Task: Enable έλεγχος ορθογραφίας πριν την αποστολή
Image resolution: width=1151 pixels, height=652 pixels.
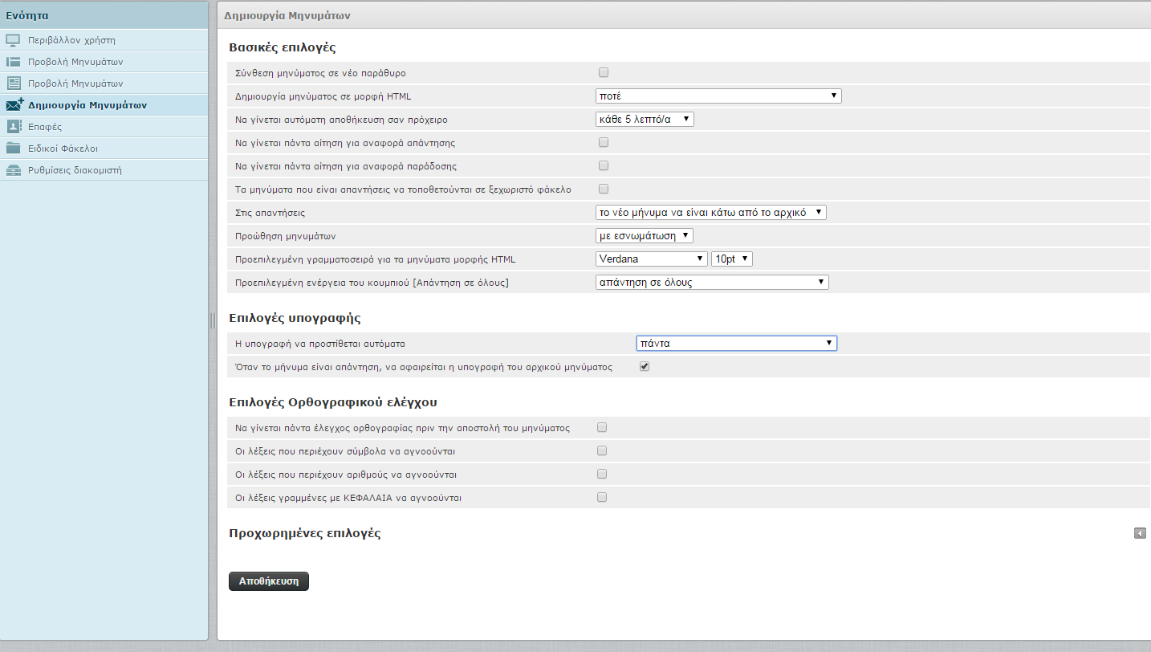Action: pos(602,427)
